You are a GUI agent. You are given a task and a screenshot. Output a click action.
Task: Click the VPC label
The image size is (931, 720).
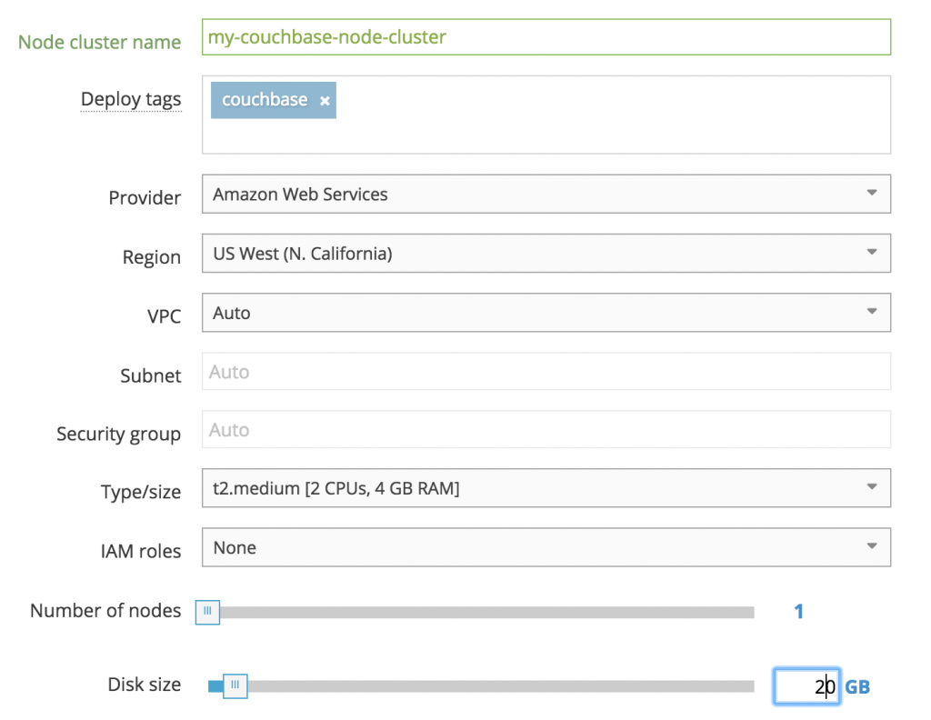(164, 316)
